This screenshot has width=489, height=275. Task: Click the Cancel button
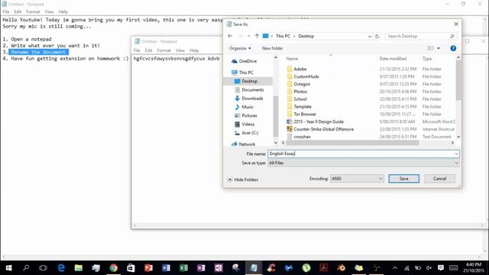pyautogui.click(x=439, y=179)
